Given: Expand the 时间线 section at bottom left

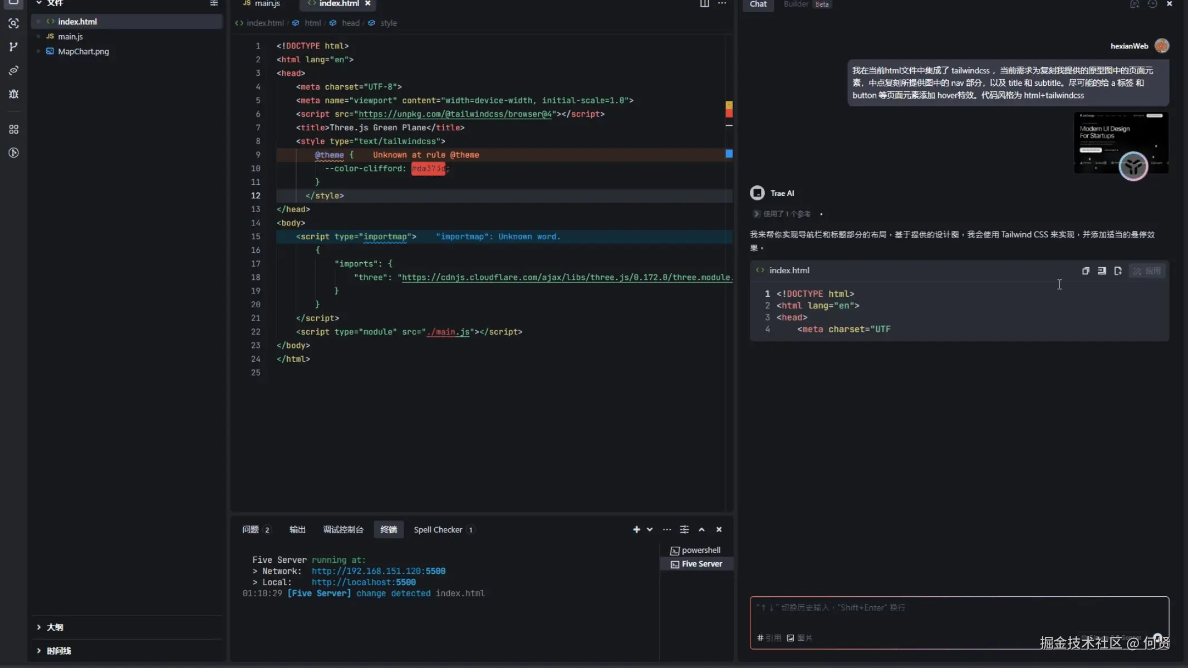Looking at the screenshot, I should 59,650.
